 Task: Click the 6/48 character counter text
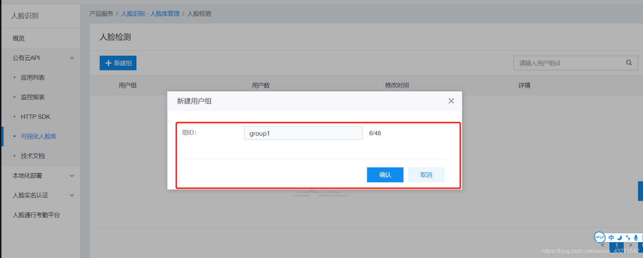(375, 133)
